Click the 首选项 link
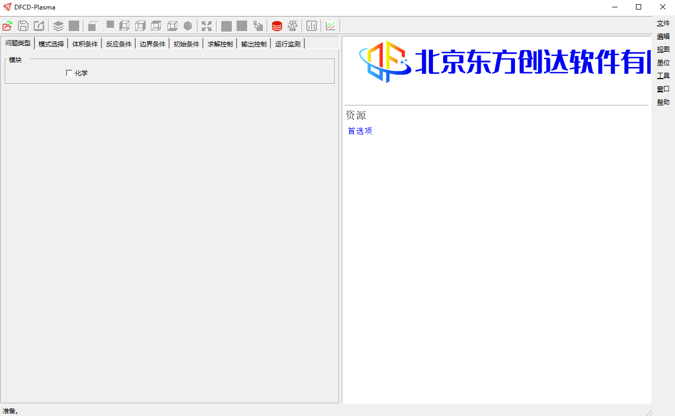This screenshot has height=416, width=675. [360, 131]
